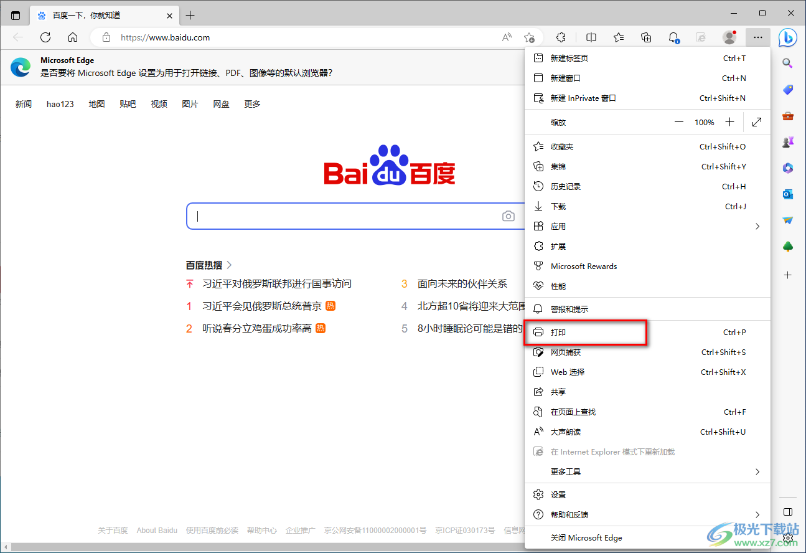
Task: Decrease zoom with minus button
Action: [x=678, y=122]
